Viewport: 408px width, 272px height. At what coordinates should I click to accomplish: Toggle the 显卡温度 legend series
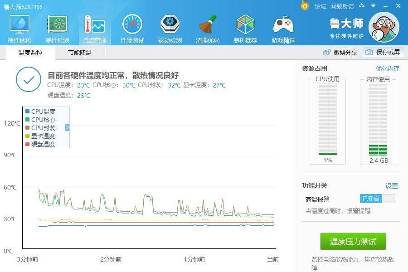pos(40,136)
